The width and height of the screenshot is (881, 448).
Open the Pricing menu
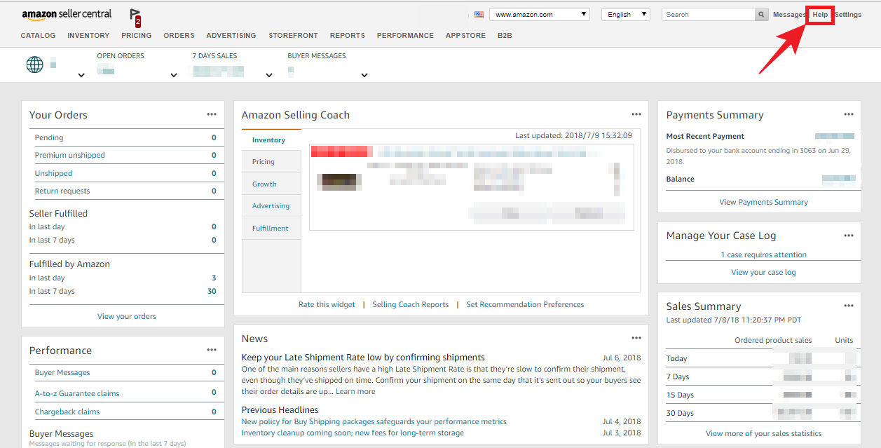pyautogui.click(x=137, y=35)
